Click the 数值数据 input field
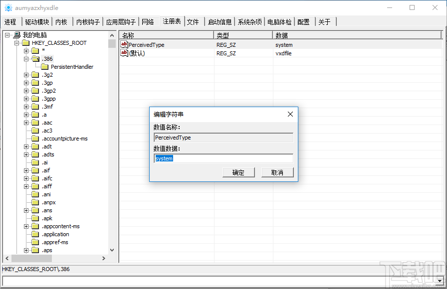This screenshot has width=447, height=289. point(223,158)
